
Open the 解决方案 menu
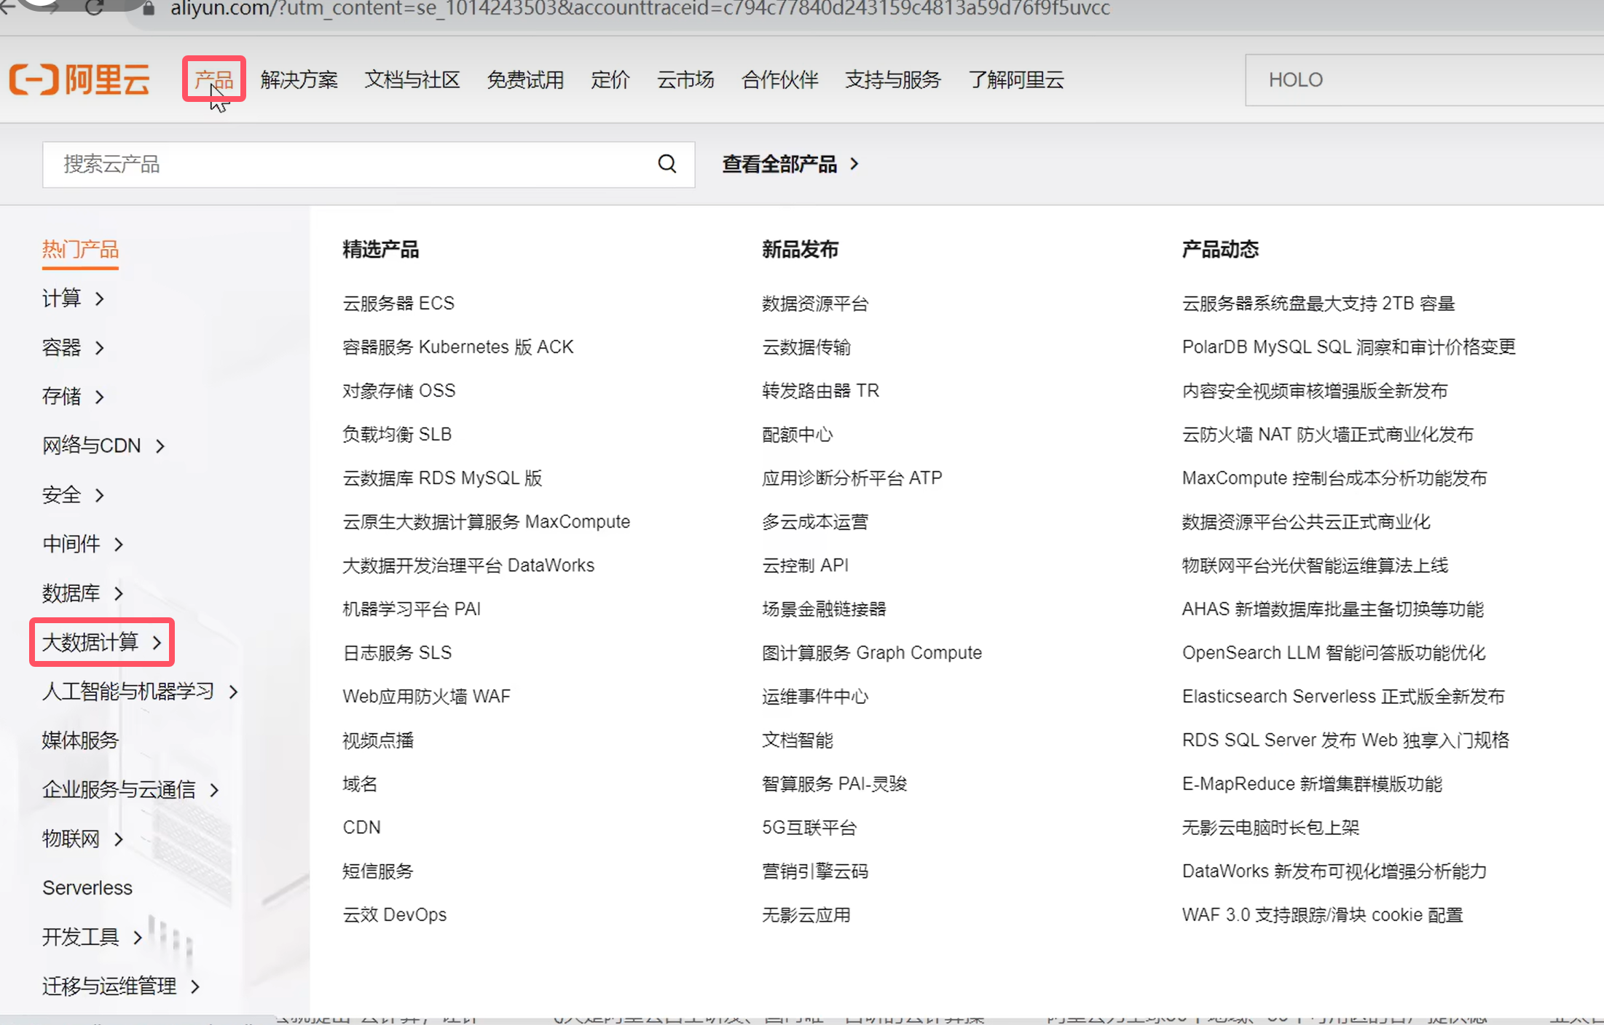(299, 79)
